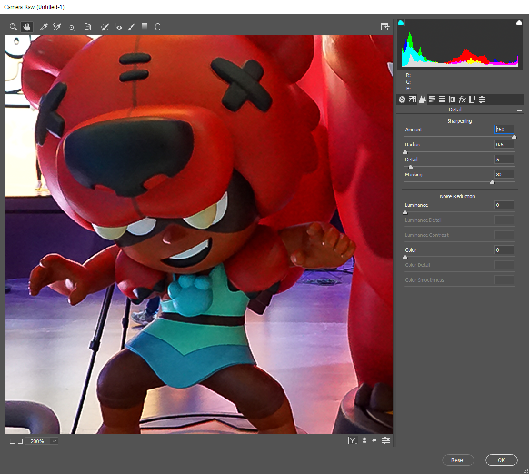Open the Detail panel options menu
This screenshot has width=529, height=474.
coord(519,110)
